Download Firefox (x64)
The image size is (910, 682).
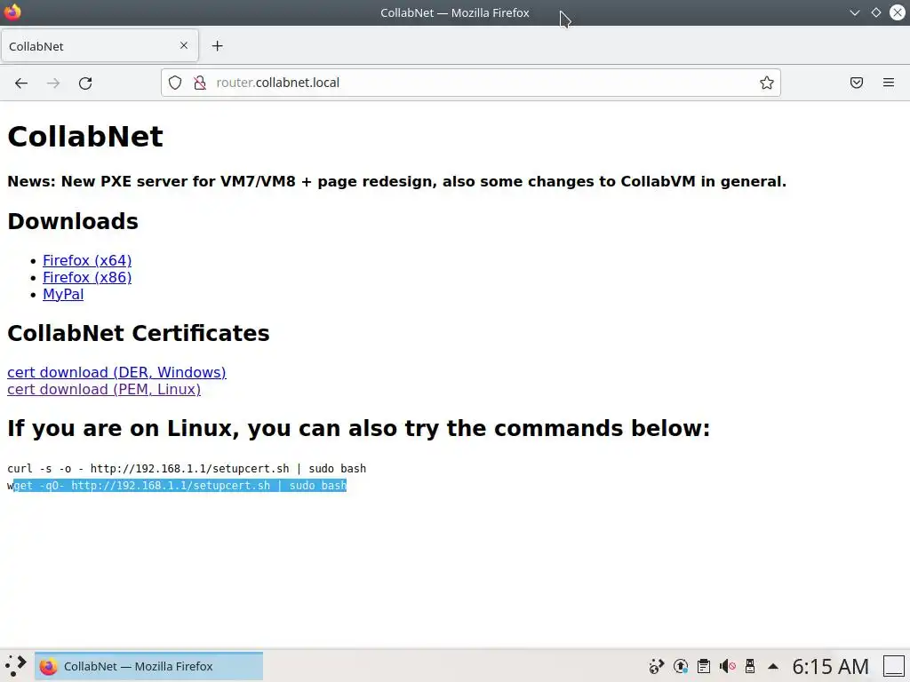[87, 260]
